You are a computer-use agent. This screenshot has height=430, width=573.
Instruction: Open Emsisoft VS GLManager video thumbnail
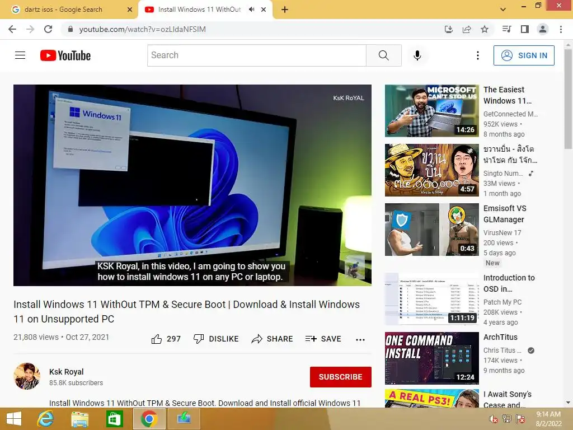431,230
